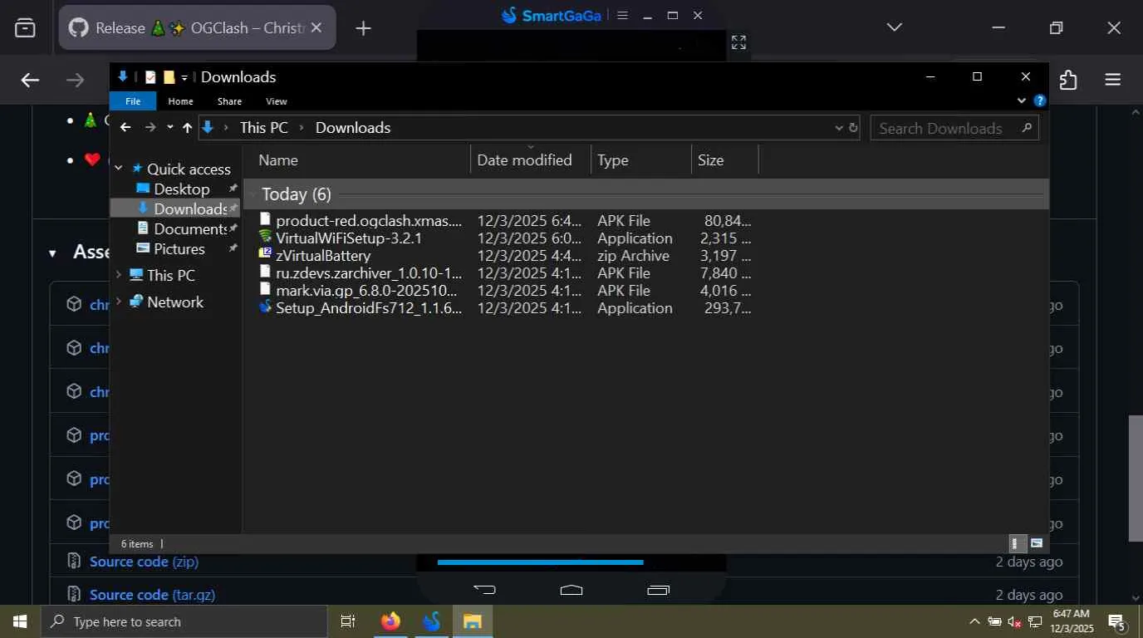Screen dimensions: 1143x638
Task: Open the browser's tab overview icon
Action: coord(26,27)
